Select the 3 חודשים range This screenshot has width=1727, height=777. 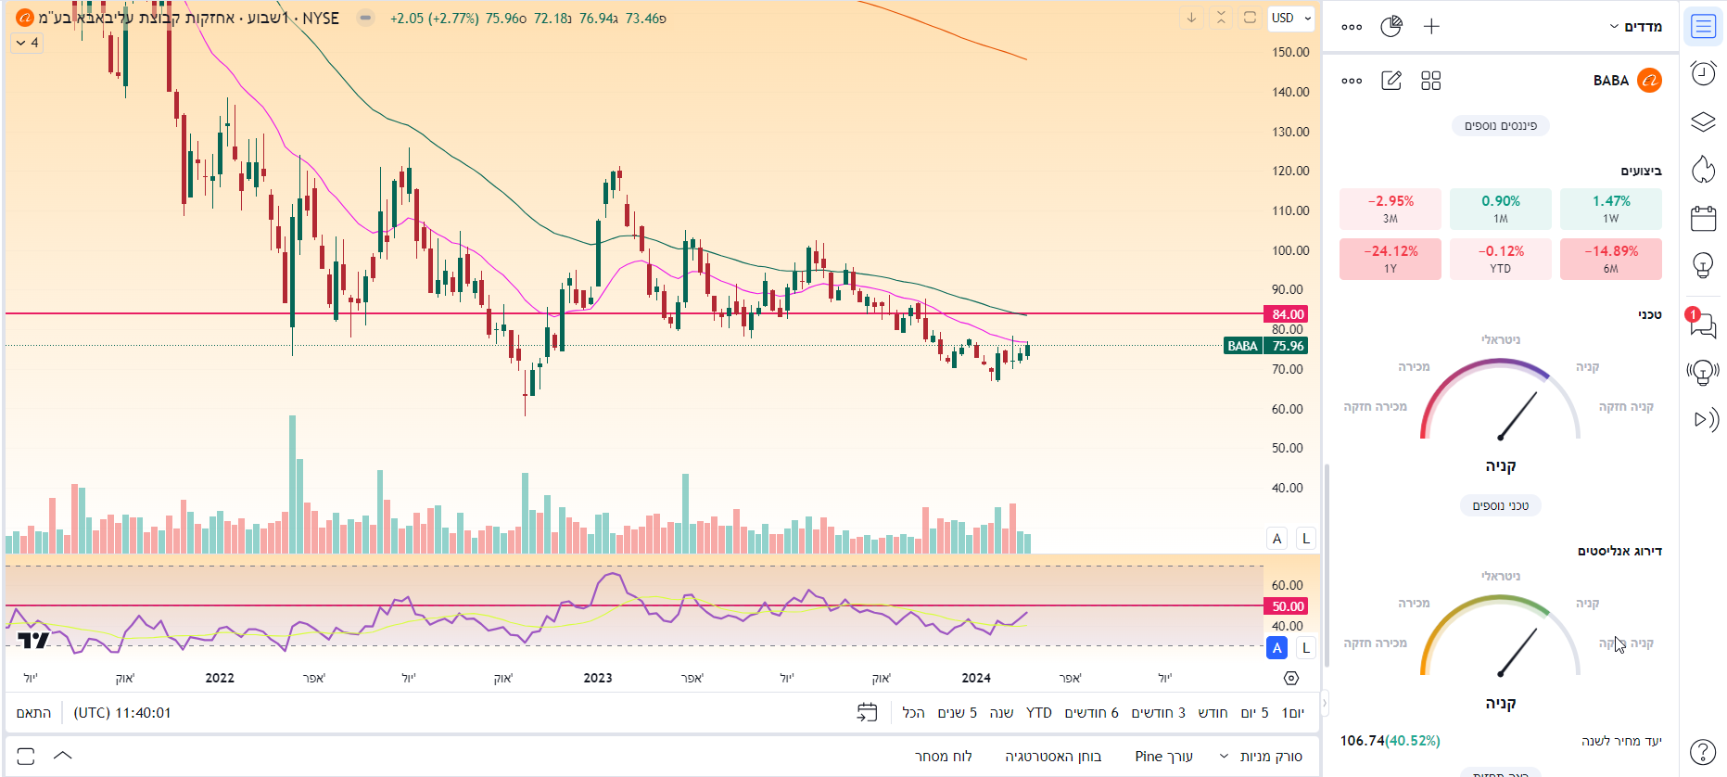[x=1158, y=713]
